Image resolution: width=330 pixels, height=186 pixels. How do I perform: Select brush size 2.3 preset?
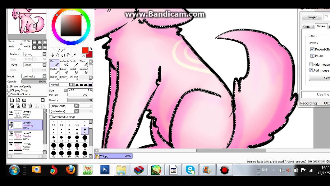tap(54, 123)
